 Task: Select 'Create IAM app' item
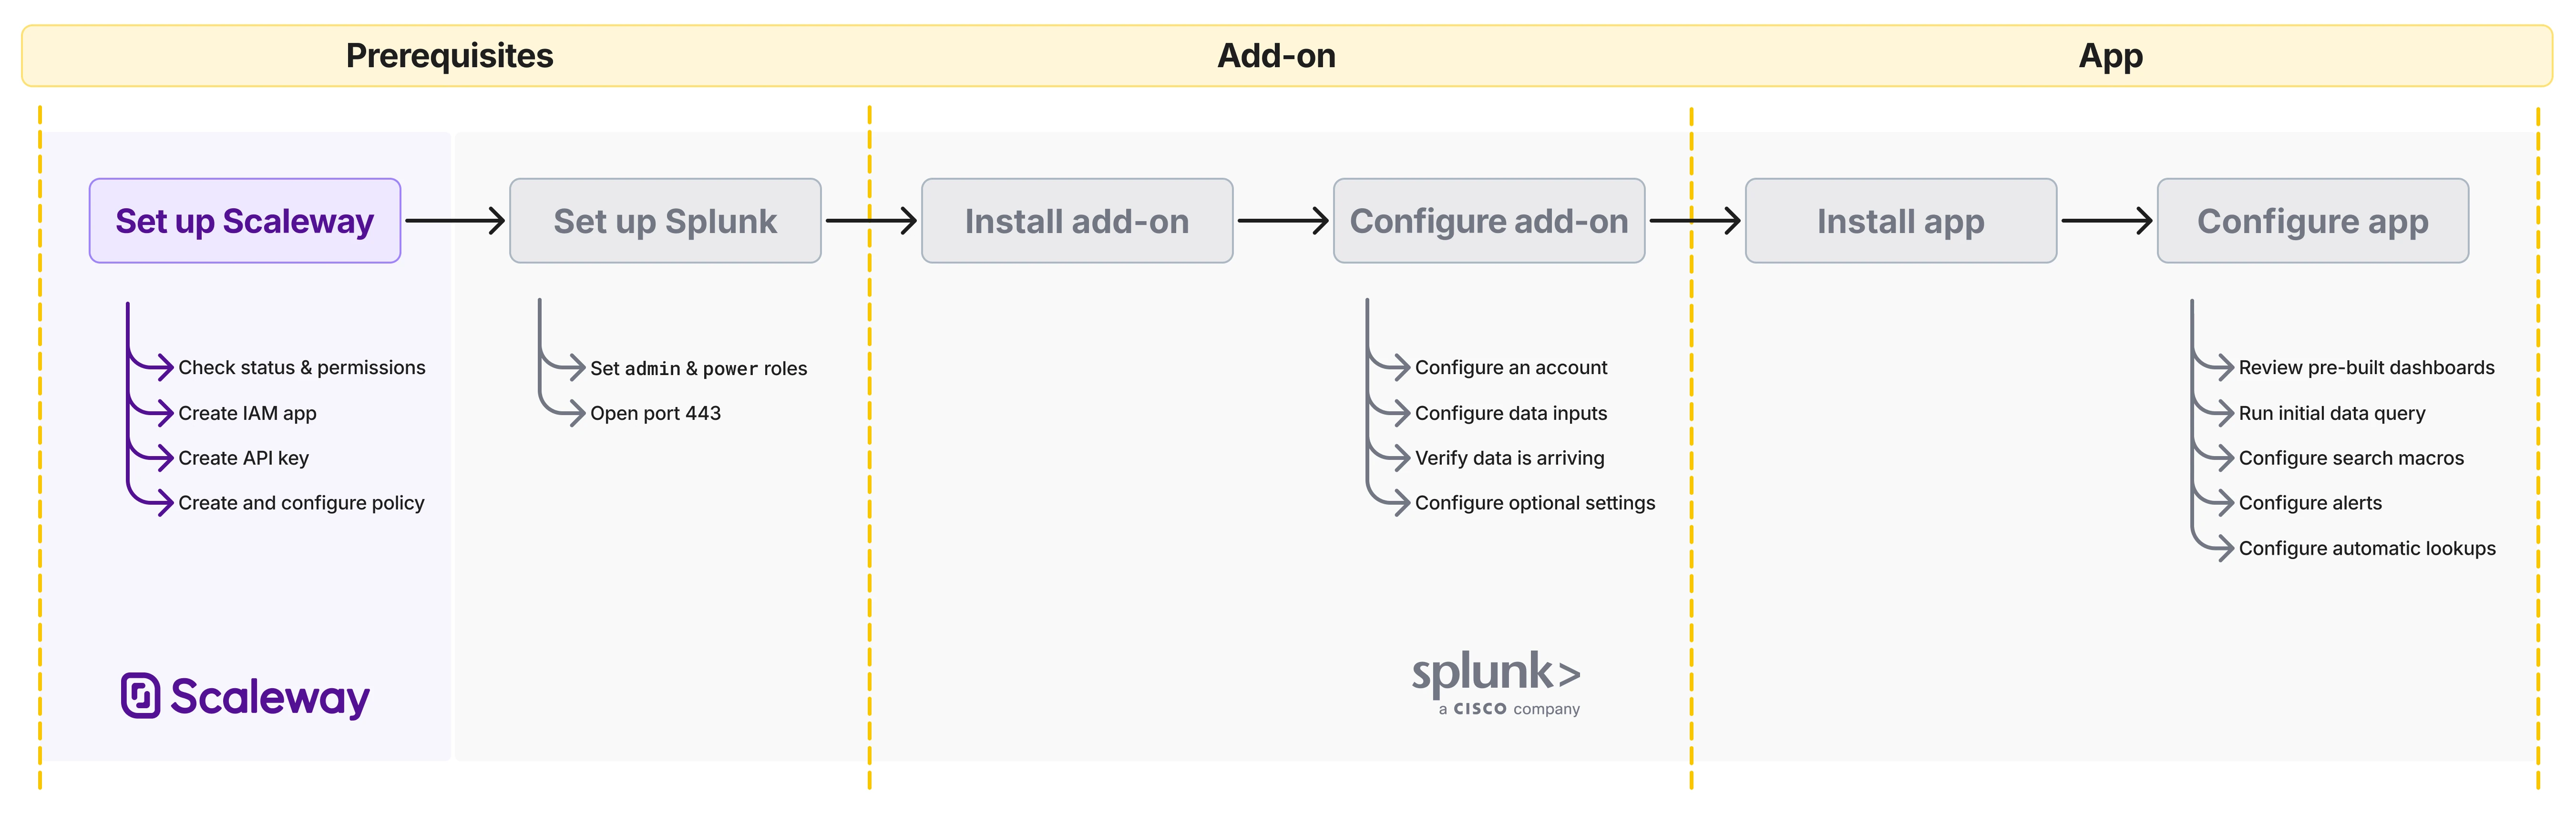(247, 413)
